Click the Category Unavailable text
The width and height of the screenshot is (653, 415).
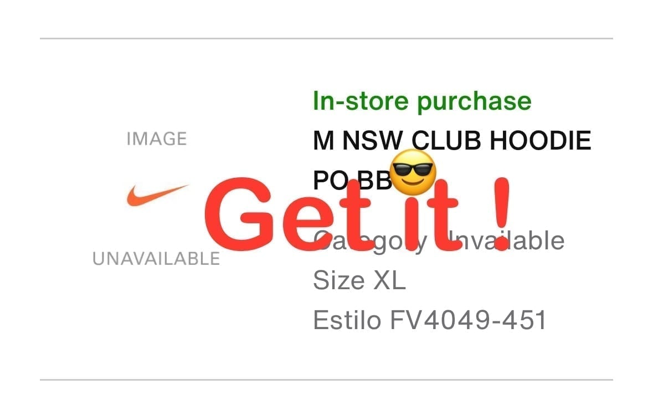pos(439,240)
